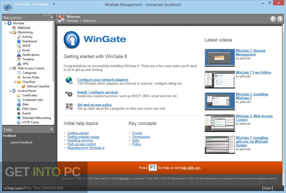286x193 pixels.
Task: Click the WinGate application logo at top-left
Action: tap(8, 8)
